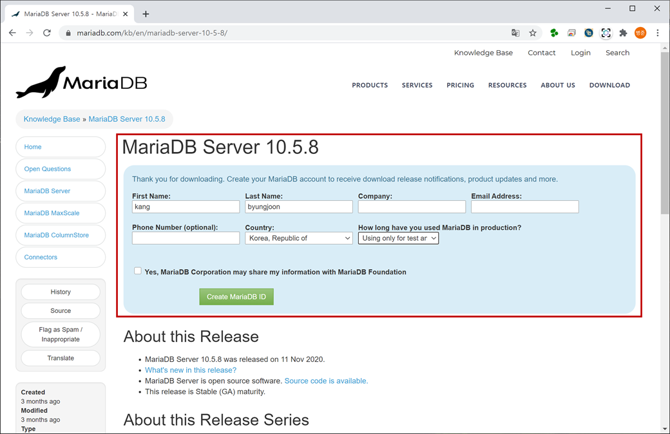Click the Contact link

[x=541, y=53]
